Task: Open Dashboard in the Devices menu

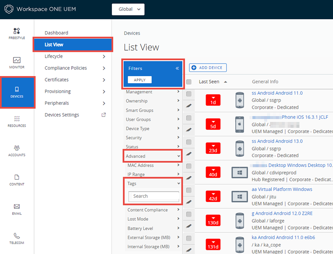Action: point(57,33)
